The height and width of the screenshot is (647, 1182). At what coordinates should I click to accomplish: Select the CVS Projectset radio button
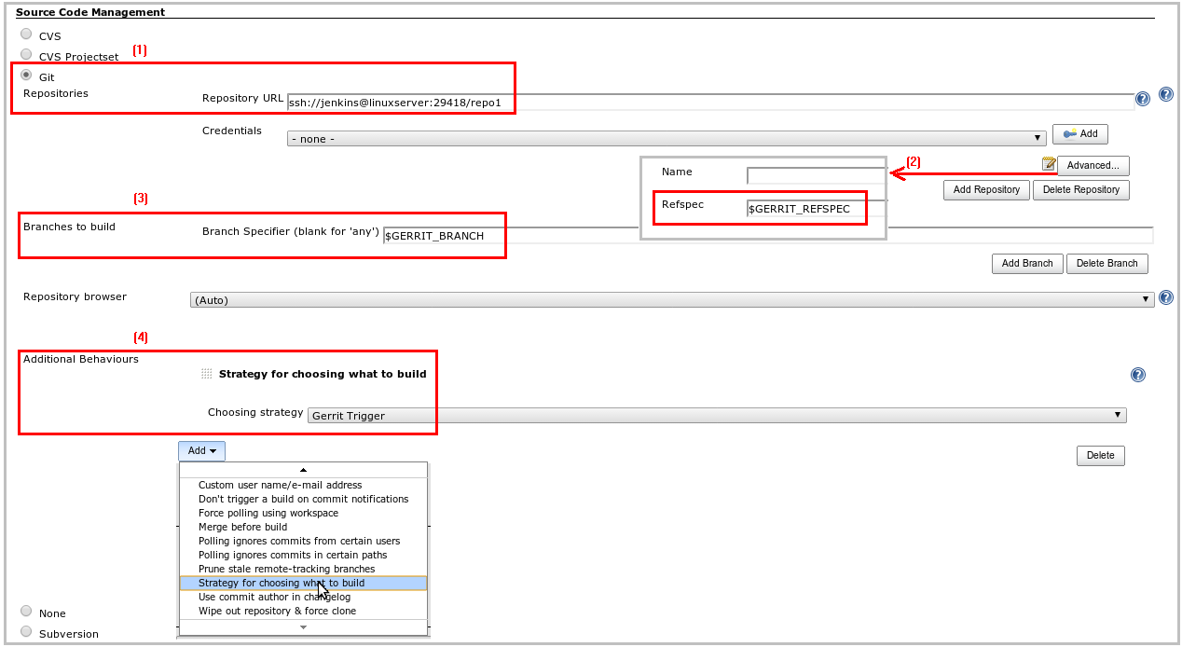[26, 55]
